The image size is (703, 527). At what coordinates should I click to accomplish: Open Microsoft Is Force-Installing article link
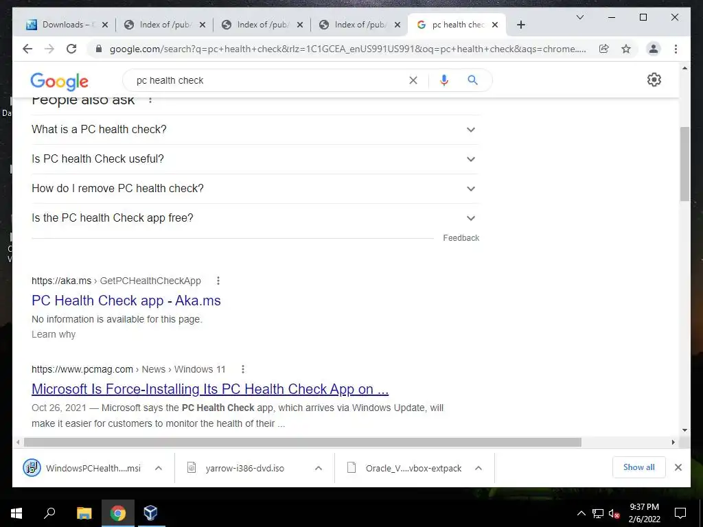(x=210, y=389)
